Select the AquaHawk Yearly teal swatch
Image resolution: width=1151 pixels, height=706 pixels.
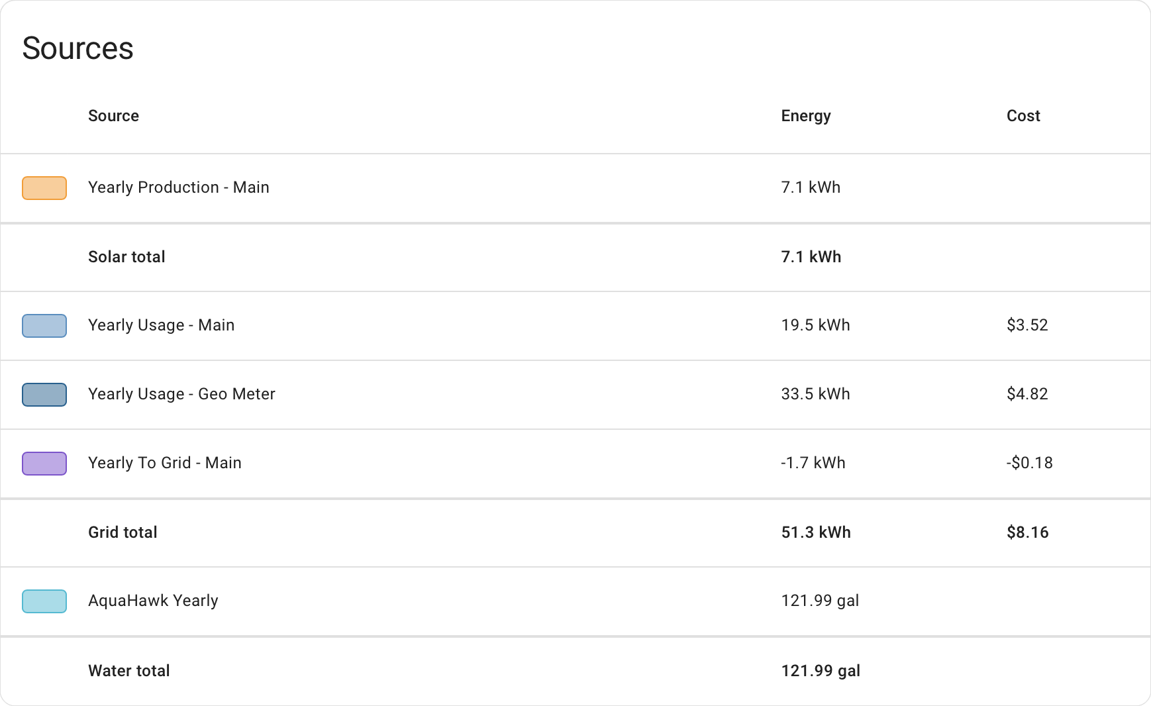pyautogui.click(x=44, y=601)
